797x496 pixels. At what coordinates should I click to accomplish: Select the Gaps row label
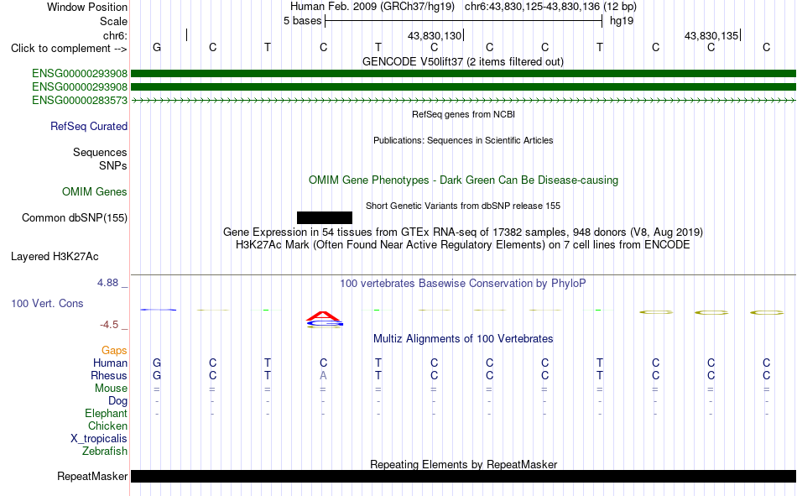[x=114, y=350]
